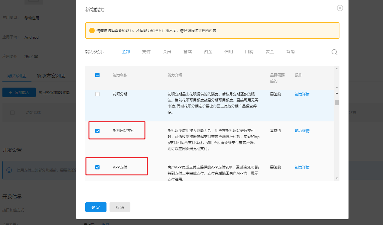This screenshot has width=383, height=225.
Task: Select the 安全 category tab
Action: (x=270, y=52)
